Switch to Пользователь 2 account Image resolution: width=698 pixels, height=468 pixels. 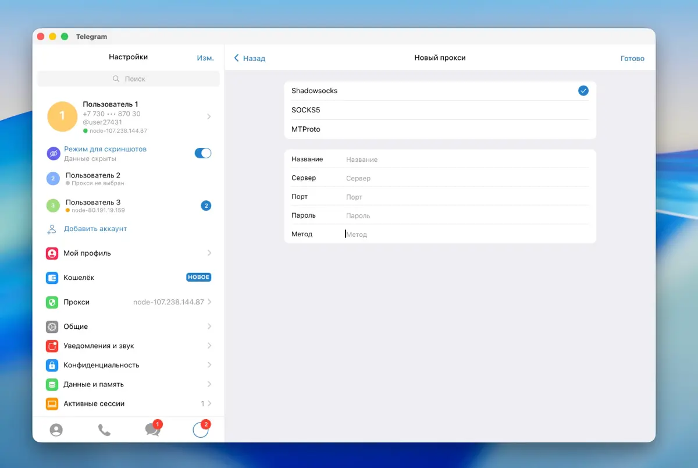129,179
